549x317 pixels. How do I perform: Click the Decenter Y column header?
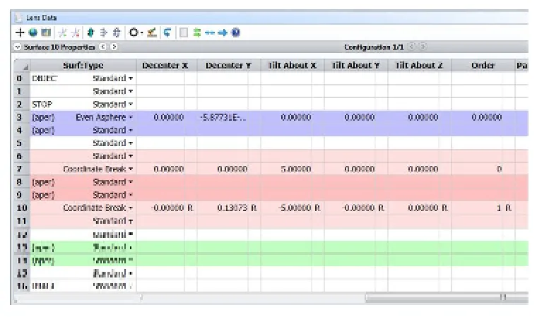229,66
